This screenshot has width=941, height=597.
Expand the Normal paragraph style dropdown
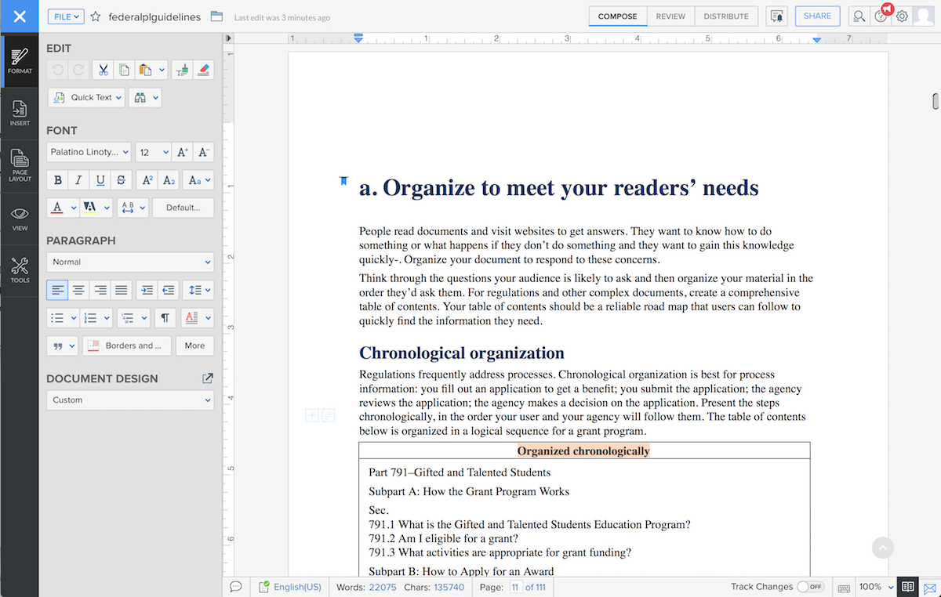pyautogui.click(x=130, y=262)
